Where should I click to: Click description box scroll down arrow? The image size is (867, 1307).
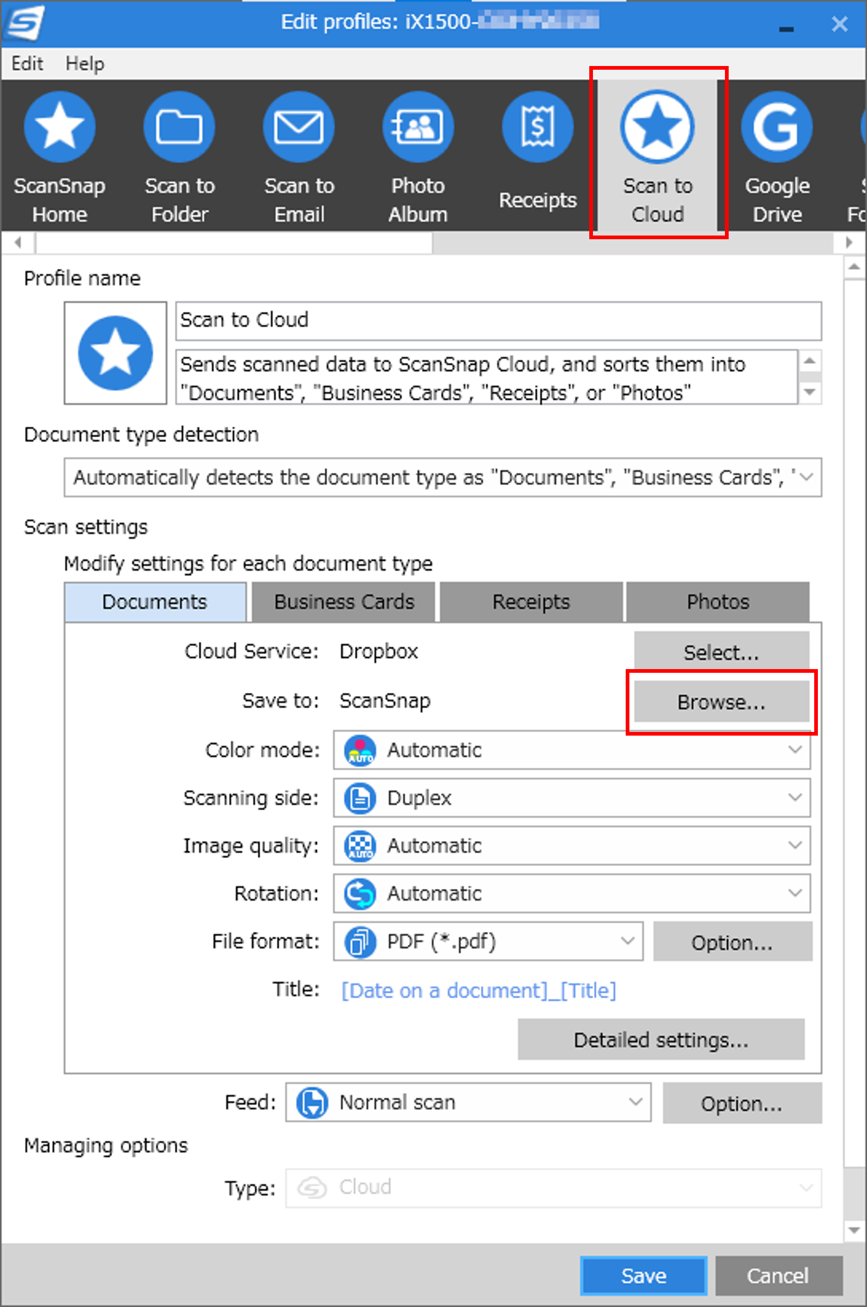[x=810, y=392]
